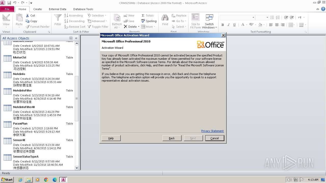Open the More records dropdown
Image resolution: width=326 pixels, height=183 pixels.
(x=148, y=27)
